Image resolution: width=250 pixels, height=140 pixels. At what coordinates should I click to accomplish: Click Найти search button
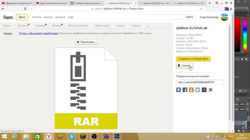point(189,17)
